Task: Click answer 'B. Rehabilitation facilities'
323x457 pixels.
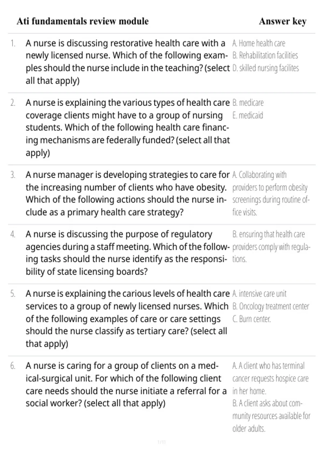Action: point(265,56)
